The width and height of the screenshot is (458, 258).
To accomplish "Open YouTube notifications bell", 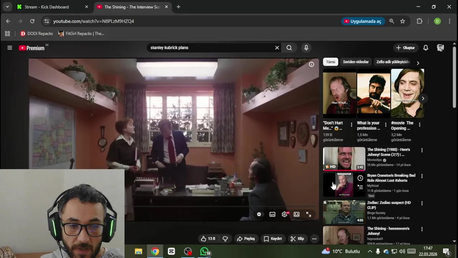I will click(x=426, y=48).
